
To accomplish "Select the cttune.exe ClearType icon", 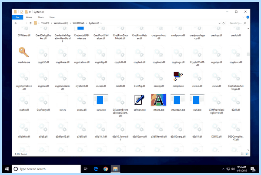I will pyautogui.click(x=158, y=100).
